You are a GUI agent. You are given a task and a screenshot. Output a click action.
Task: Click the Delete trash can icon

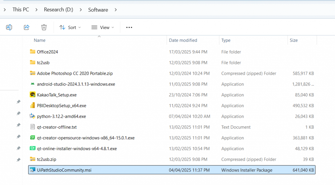point(44,27)
